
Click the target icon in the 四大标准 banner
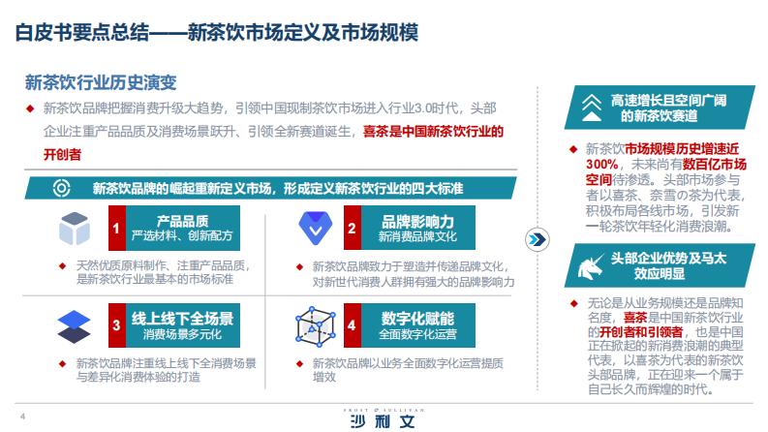[62, 188]
